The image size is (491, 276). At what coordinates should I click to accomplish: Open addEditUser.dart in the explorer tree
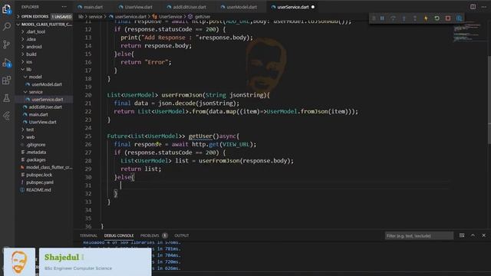(x=45, y=107)
